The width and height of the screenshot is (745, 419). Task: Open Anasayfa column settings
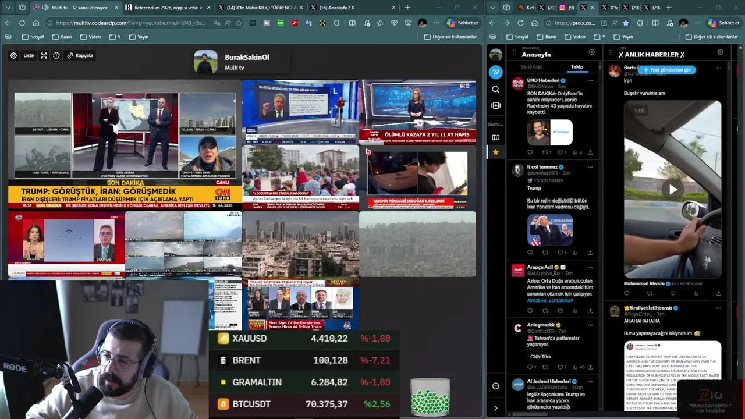pos(592,52)
